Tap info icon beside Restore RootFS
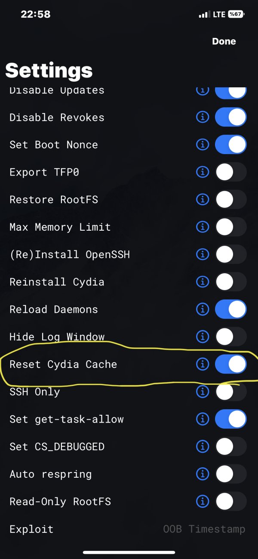This screenshot has width=258, height=559. 201,200
